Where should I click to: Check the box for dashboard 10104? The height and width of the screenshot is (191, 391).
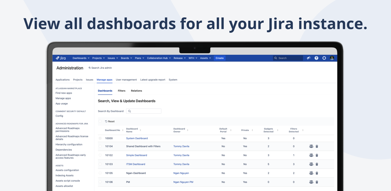pyautogui.click(x=100, y=146)
